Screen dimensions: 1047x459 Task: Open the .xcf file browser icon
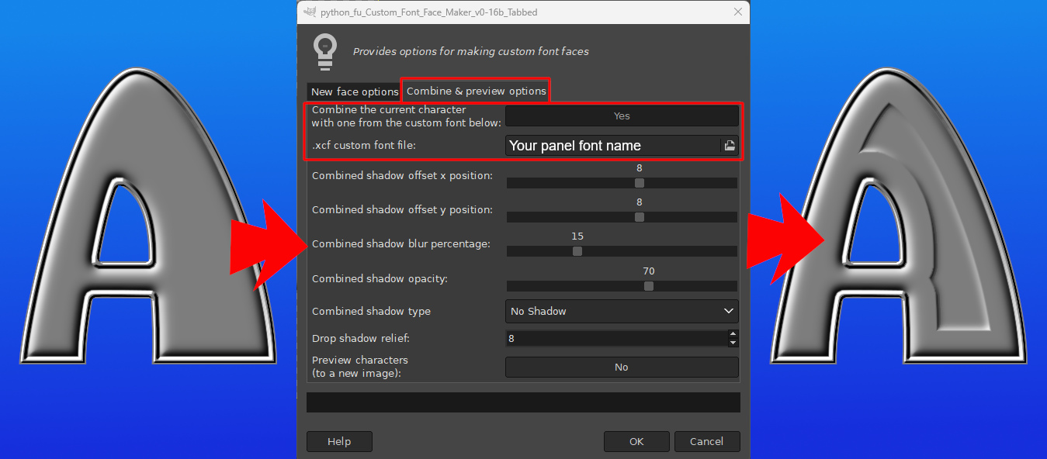tap(730, 146)
